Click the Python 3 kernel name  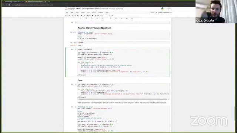[164, 13]
